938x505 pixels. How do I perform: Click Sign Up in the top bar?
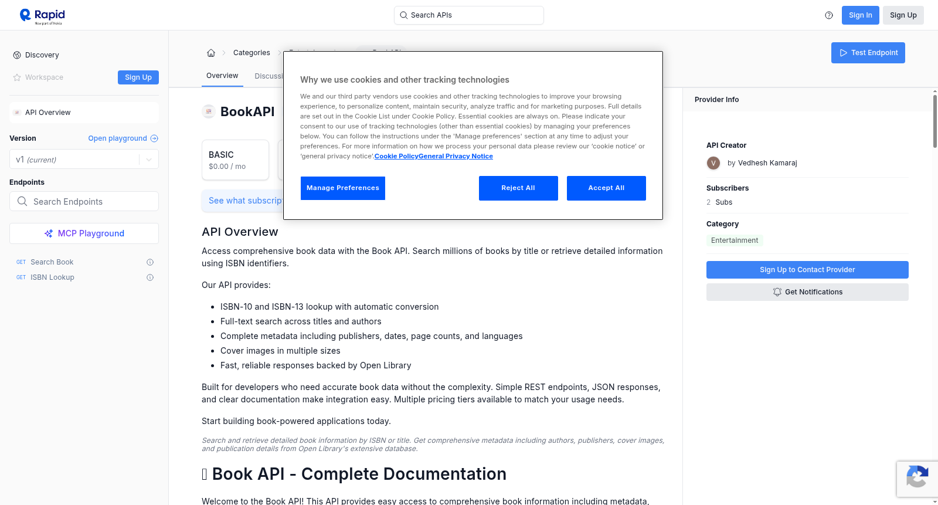coord(903,15)
